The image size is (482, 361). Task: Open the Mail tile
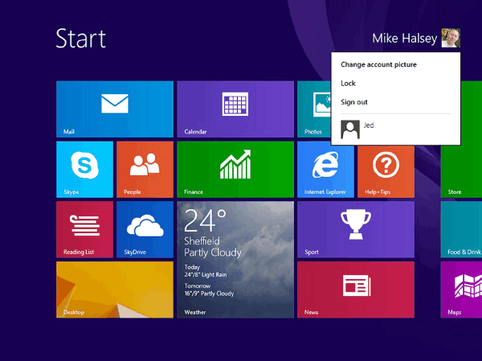(x=115, y=109)
